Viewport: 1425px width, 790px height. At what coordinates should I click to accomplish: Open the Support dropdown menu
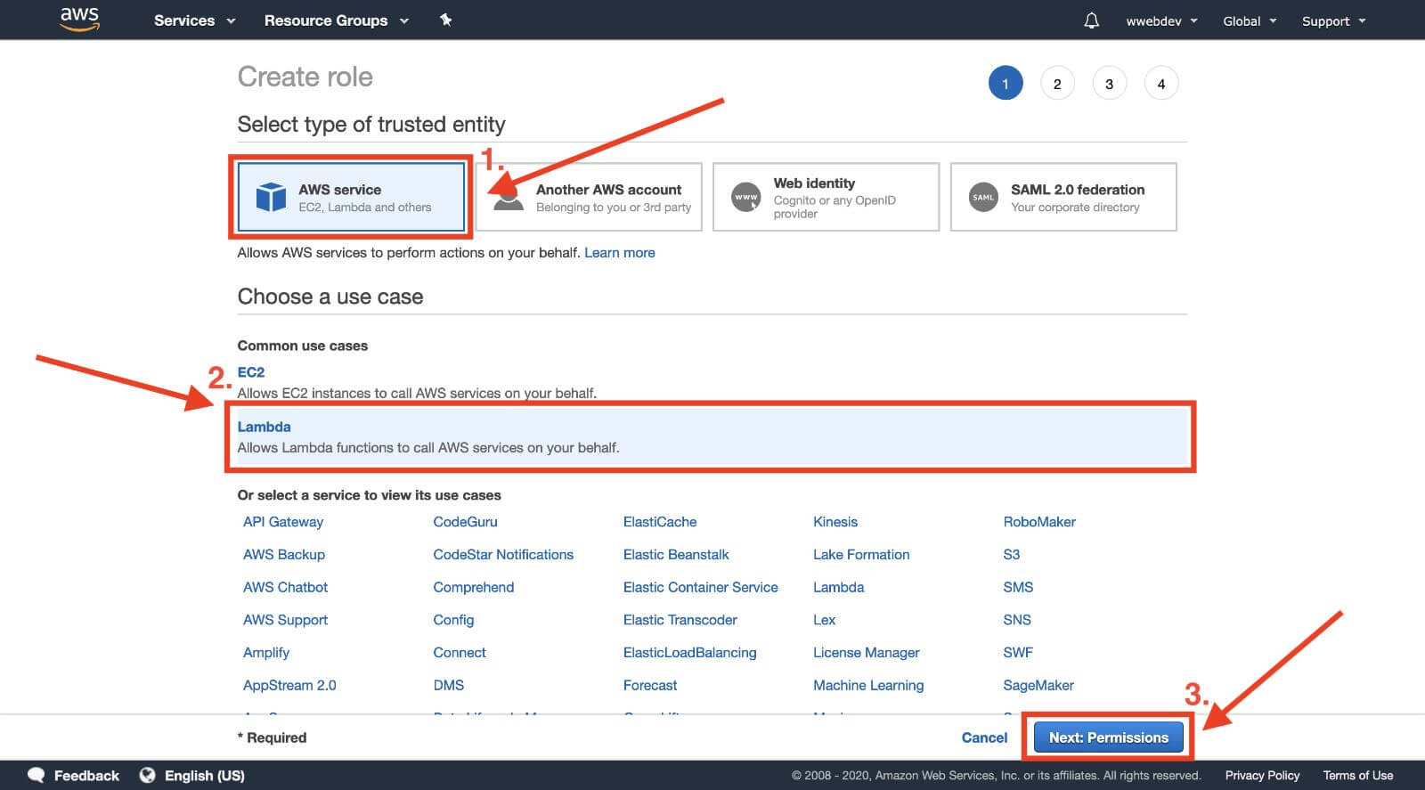(1333, 21)
